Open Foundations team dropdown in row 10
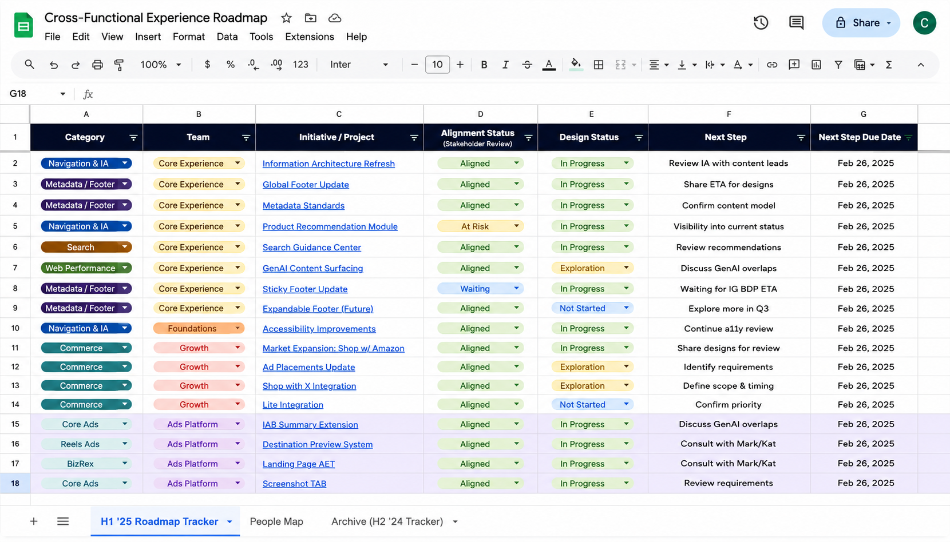 click(237, 328)
